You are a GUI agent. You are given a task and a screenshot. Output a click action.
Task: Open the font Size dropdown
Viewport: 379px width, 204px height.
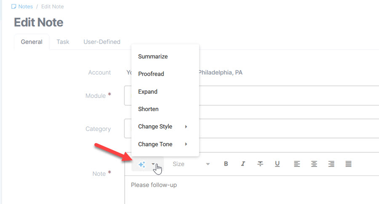(191, 164)
